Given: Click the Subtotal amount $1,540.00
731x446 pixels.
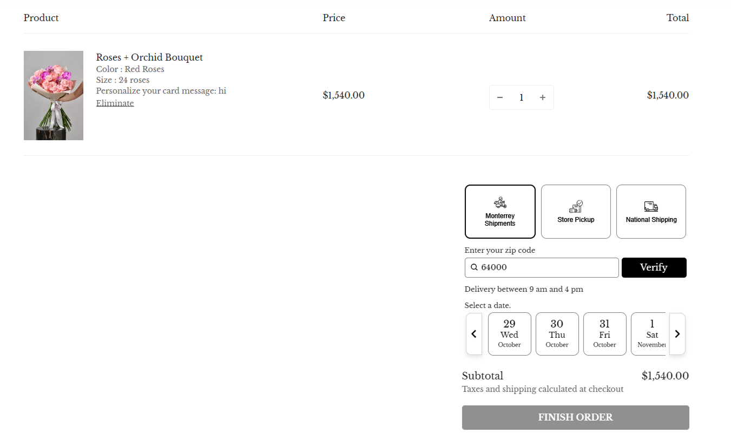Looking at the screenshot, I should tap(666, 376).
